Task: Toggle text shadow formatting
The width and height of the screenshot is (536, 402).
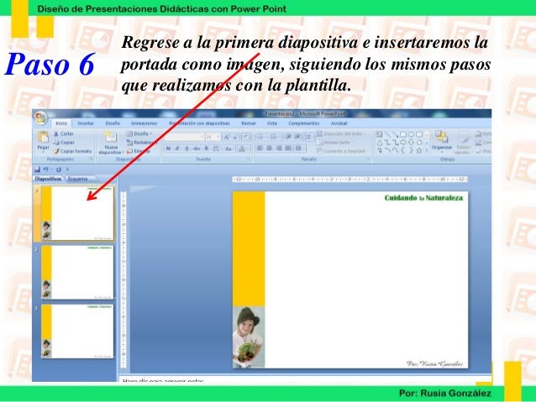Action: click(x=207, y=149)
